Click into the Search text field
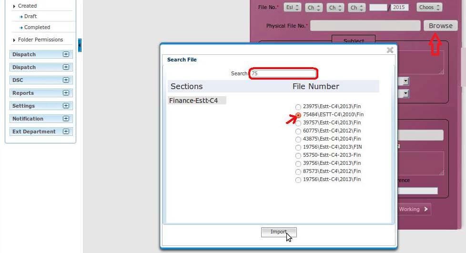The width and height of the screenshot is (466, 253). click(283, 73)
